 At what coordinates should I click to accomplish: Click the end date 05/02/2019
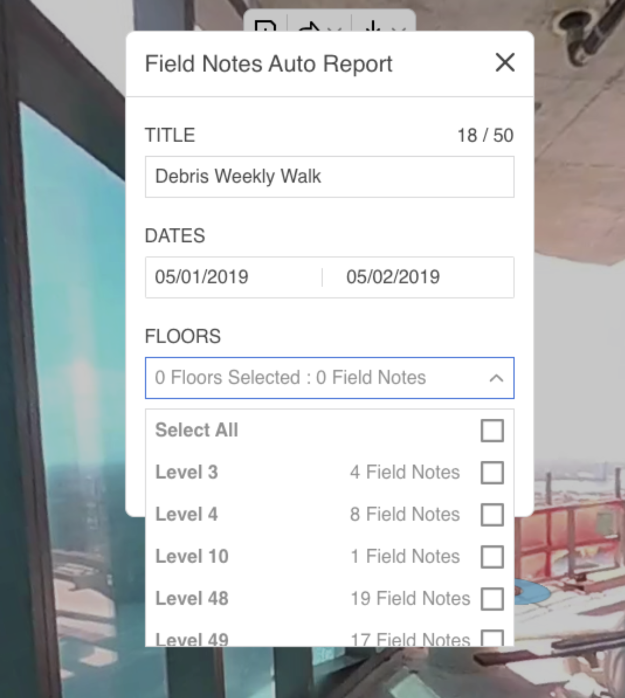393,277
